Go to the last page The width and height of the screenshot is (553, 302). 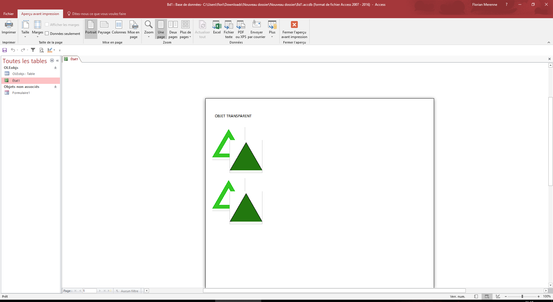pyautogui.click(x=105, y=291)
